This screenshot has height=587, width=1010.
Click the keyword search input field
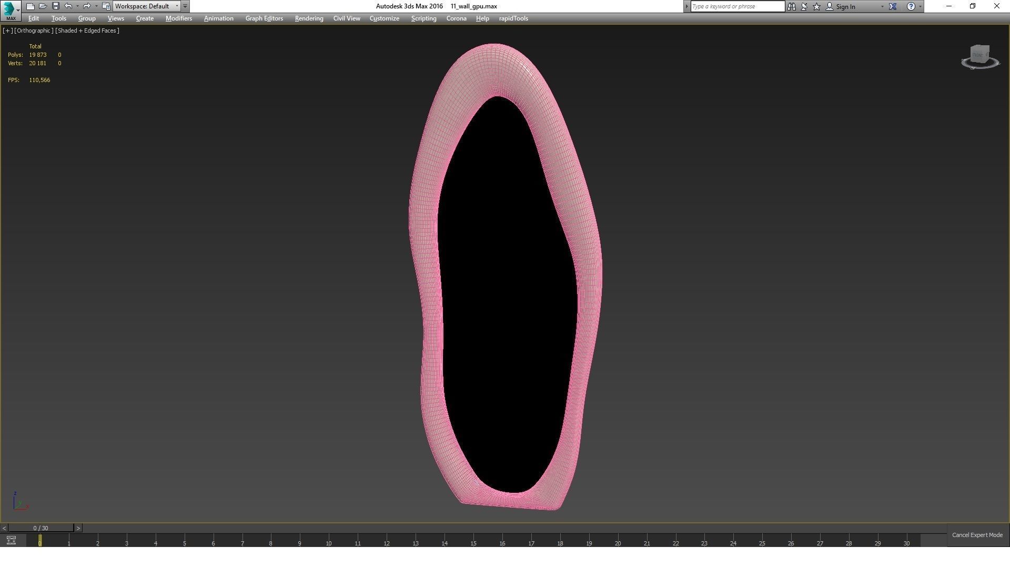[737, 6]
